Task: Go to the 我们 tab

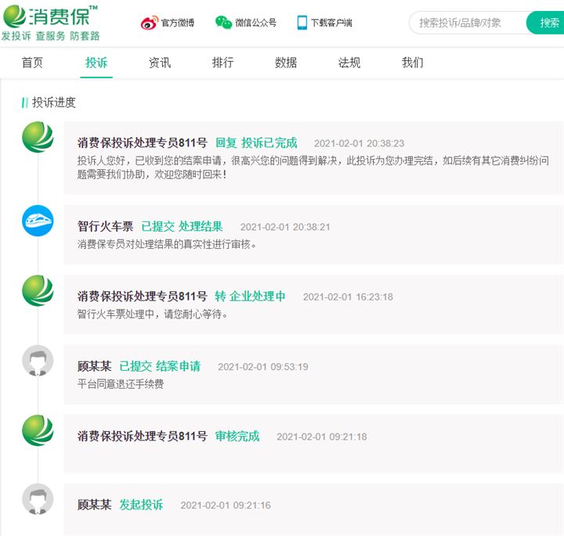Action: click(x=413, y=63)
